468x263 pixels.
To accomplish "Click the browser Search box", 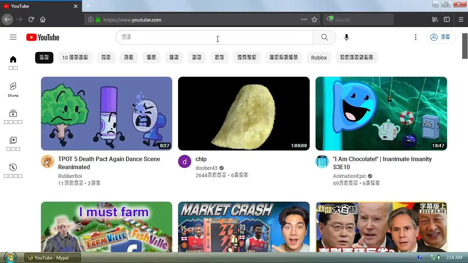I will pos(358,20).
